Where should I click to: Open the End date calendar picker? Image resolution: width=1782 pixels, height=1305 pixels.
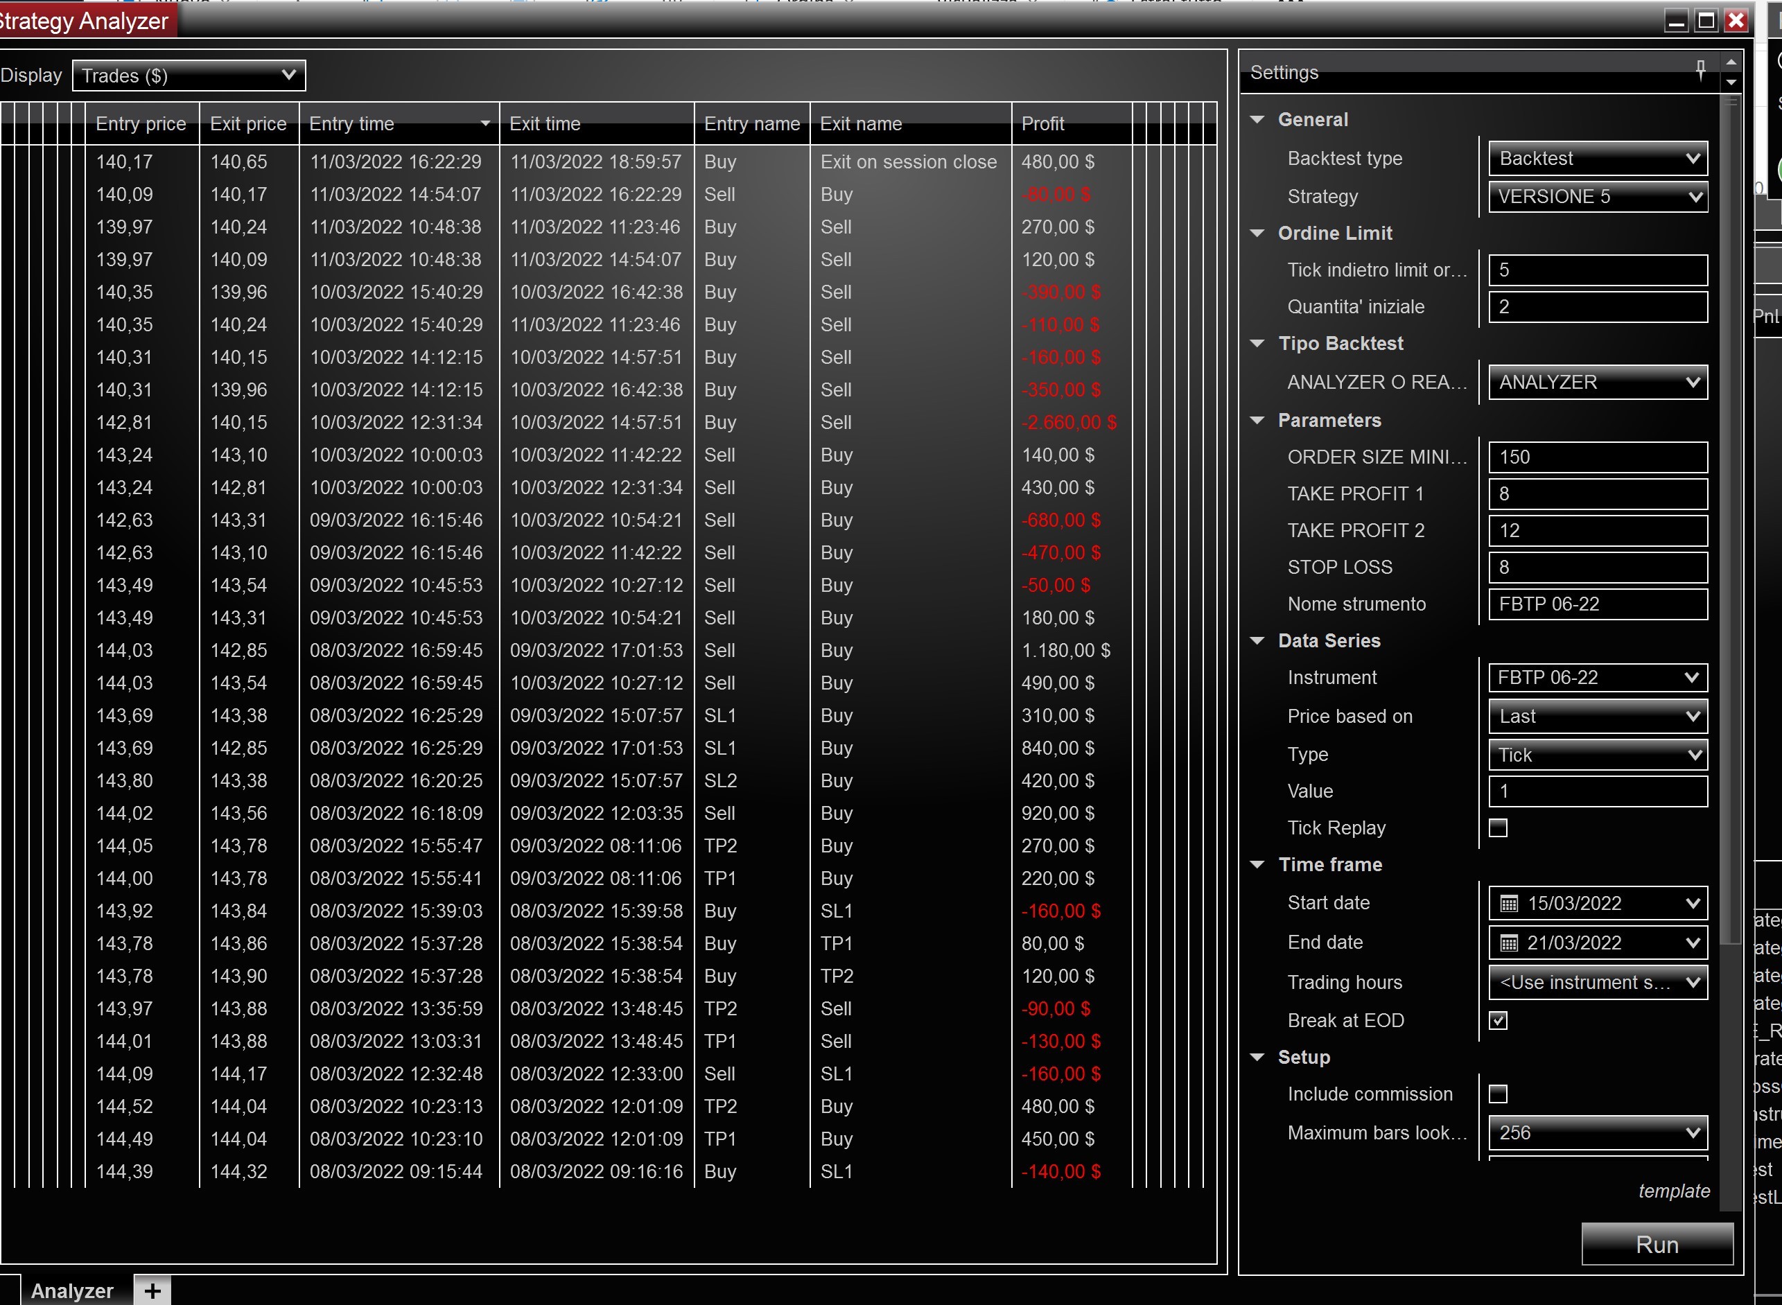coord(1691,943)
